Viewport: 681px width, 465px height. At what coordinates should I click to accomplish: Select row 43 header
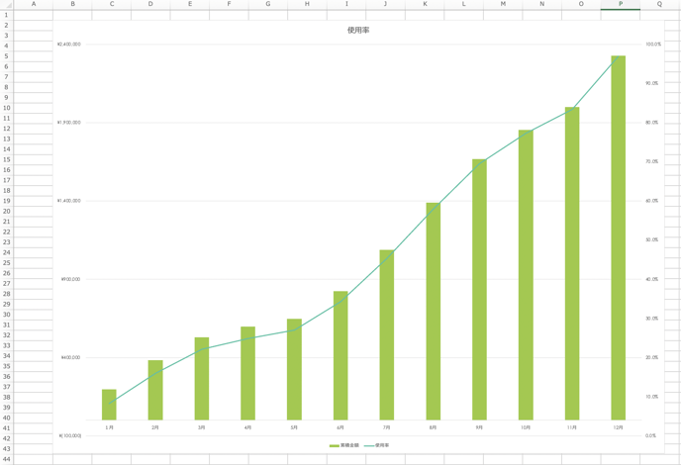(6, 448)
